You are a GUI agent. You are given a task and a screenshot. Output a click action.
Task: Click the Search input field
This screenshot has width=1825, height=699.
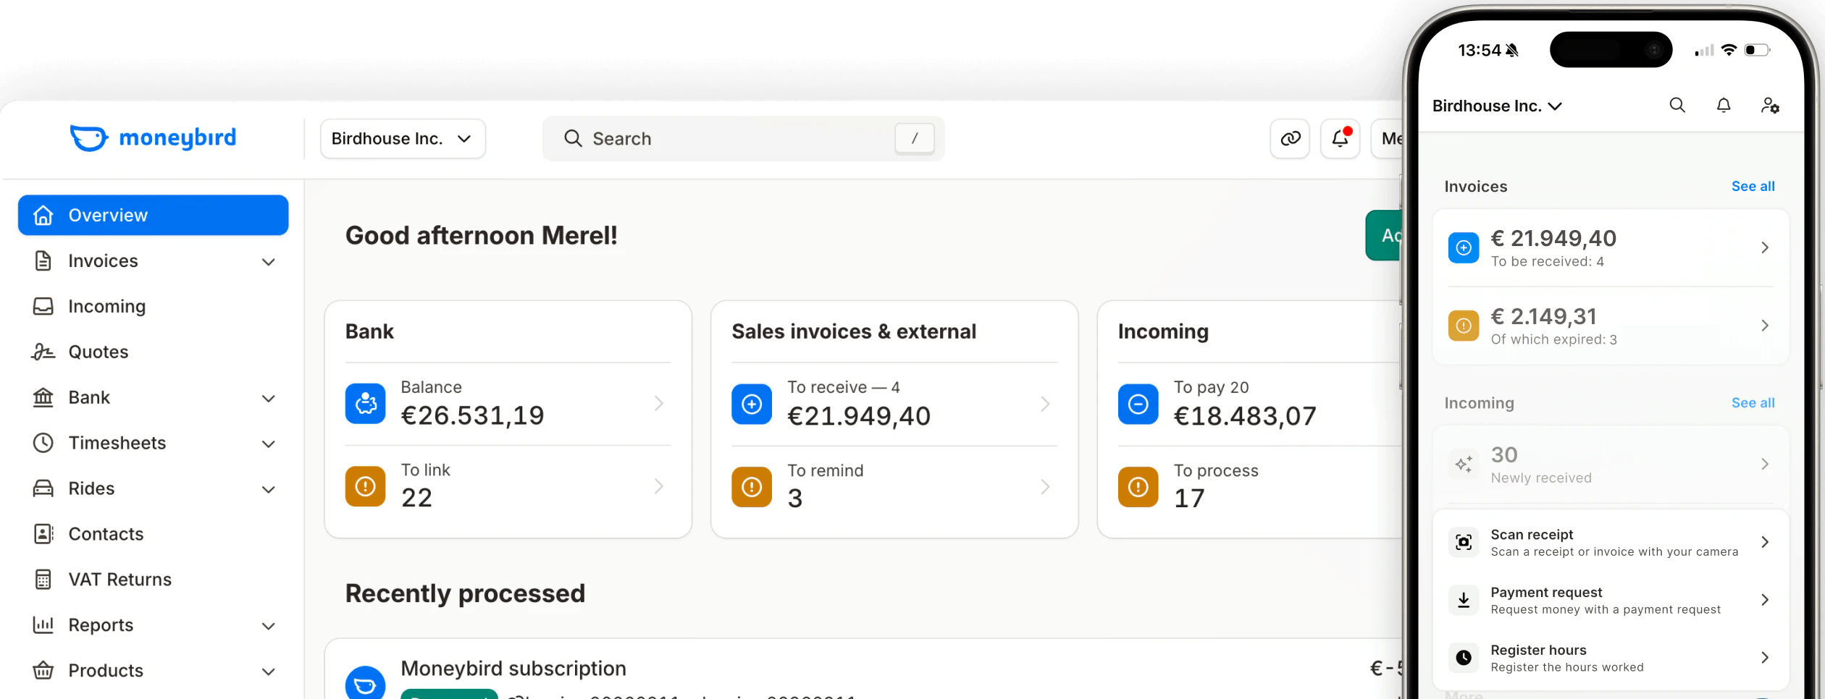pyautogui.click(x=743, y=138)
